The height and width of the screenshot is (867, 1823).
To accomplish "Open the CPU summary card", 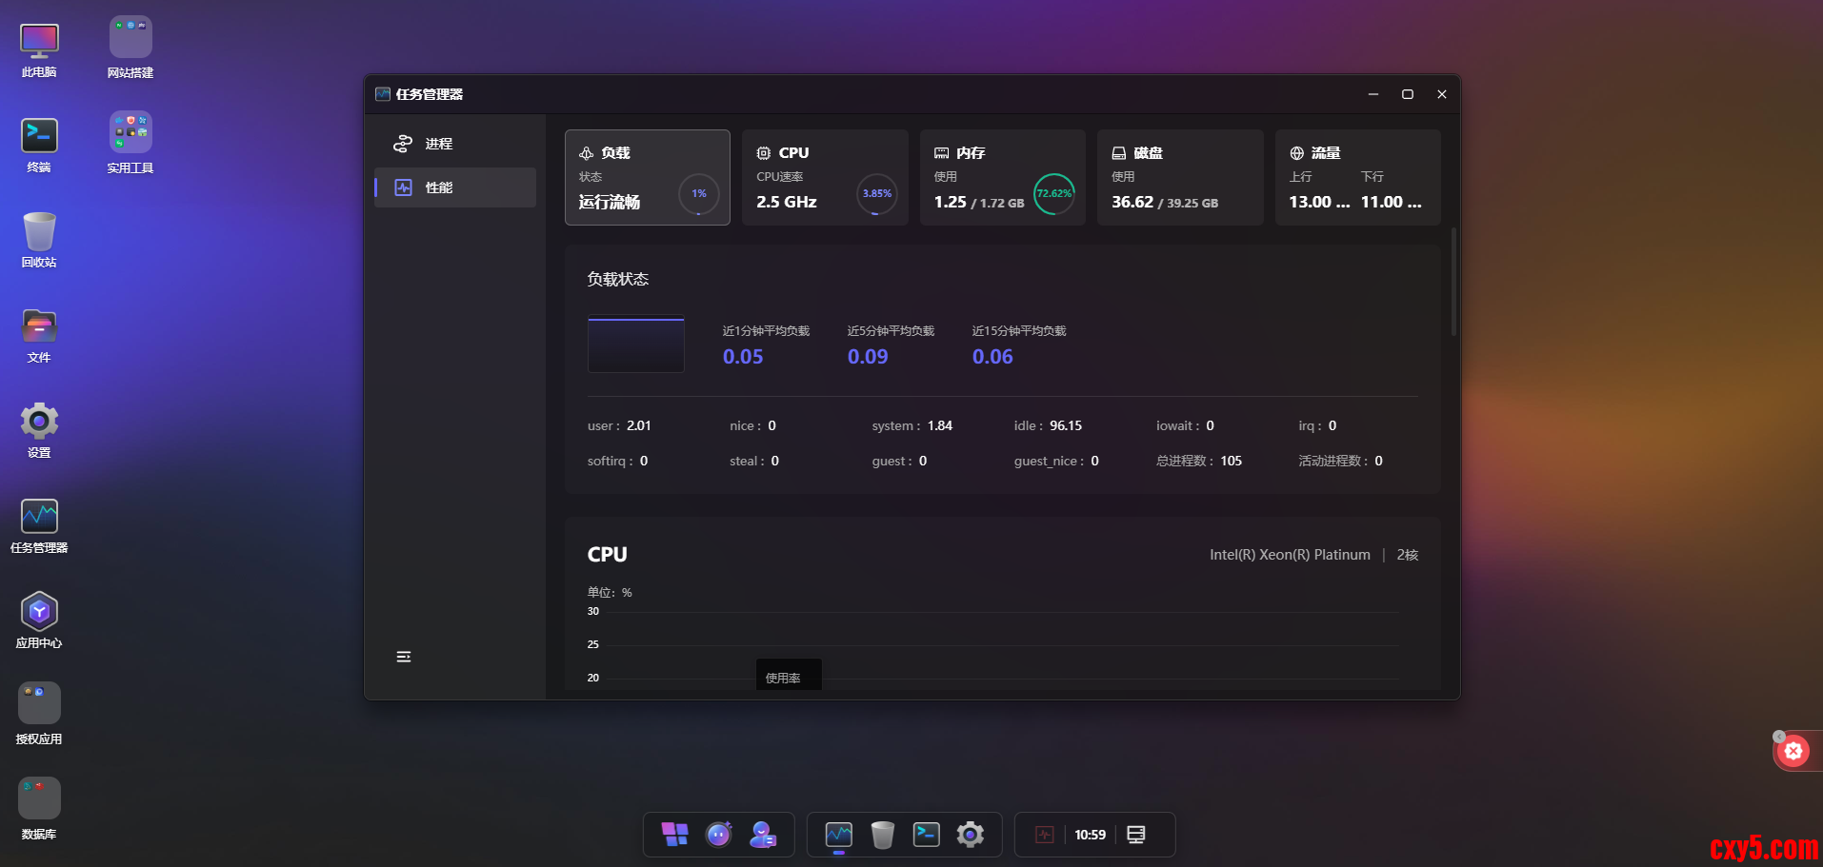I will pyautogui.click(x=824, y=178).
